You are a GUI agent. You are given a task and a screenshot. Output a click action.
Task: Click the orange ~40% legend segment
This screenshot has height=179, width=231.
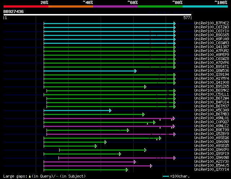click(x=71, y=6)
